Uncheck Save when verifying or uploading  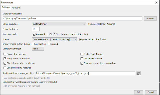[82, 63]
